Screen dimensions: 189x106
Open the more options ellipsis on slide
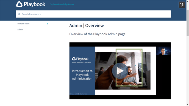[86, 94]
